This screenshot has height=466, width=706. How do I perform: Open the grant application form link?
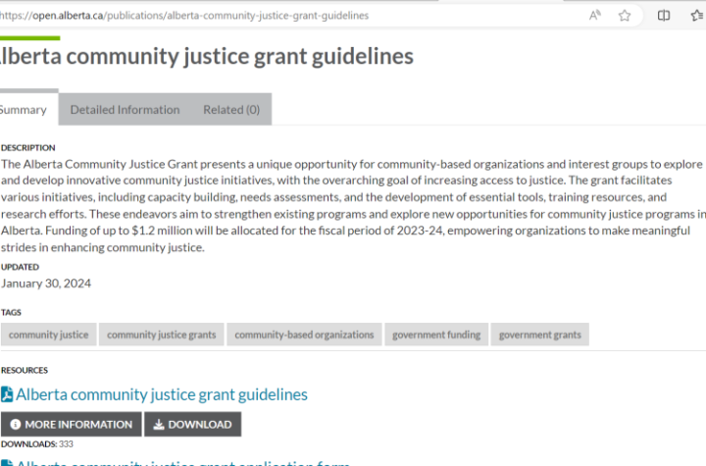181,462
